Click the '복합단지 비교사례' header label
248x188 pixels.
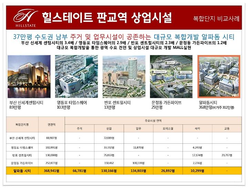(x=216, y=19)
